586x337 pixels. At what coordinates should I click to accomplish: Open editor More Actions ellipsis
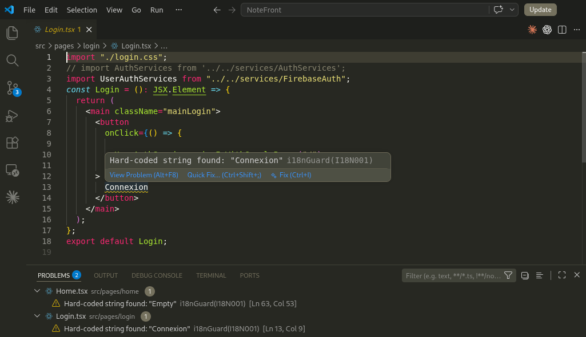(577, 30)
